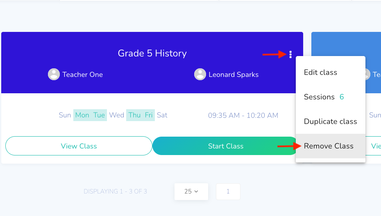
Task: Open the three-dot menu on Grade 5 History
Action: pos(290,54)
